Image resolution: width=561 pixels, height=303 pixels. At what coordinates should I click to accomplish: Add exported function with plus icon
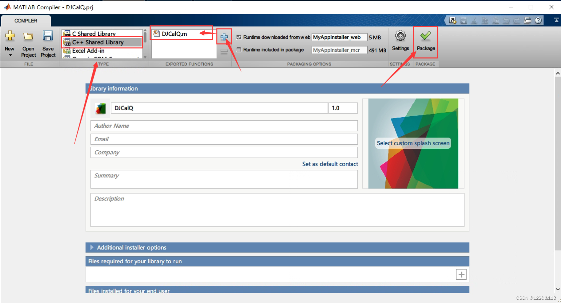224,37
